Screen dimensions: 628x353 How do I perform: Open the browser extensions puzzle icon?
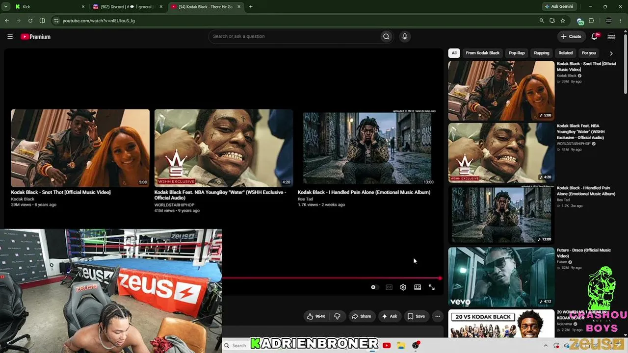pos(591,21)
